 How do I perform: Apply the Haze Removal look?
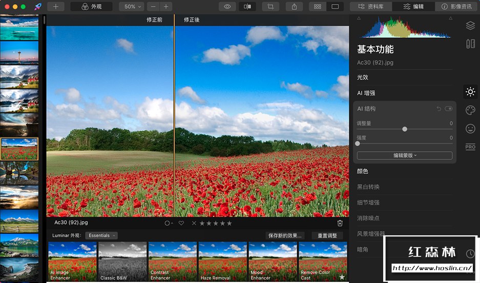click(222, 261)
